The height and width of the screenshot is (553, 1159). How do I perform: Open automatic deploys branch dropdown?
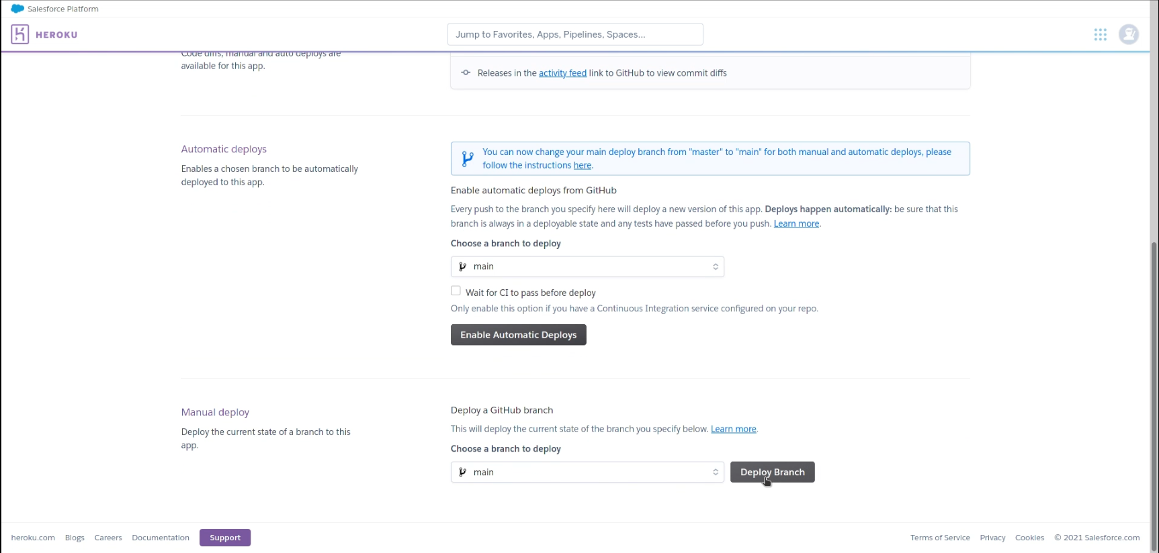[587, 266]
